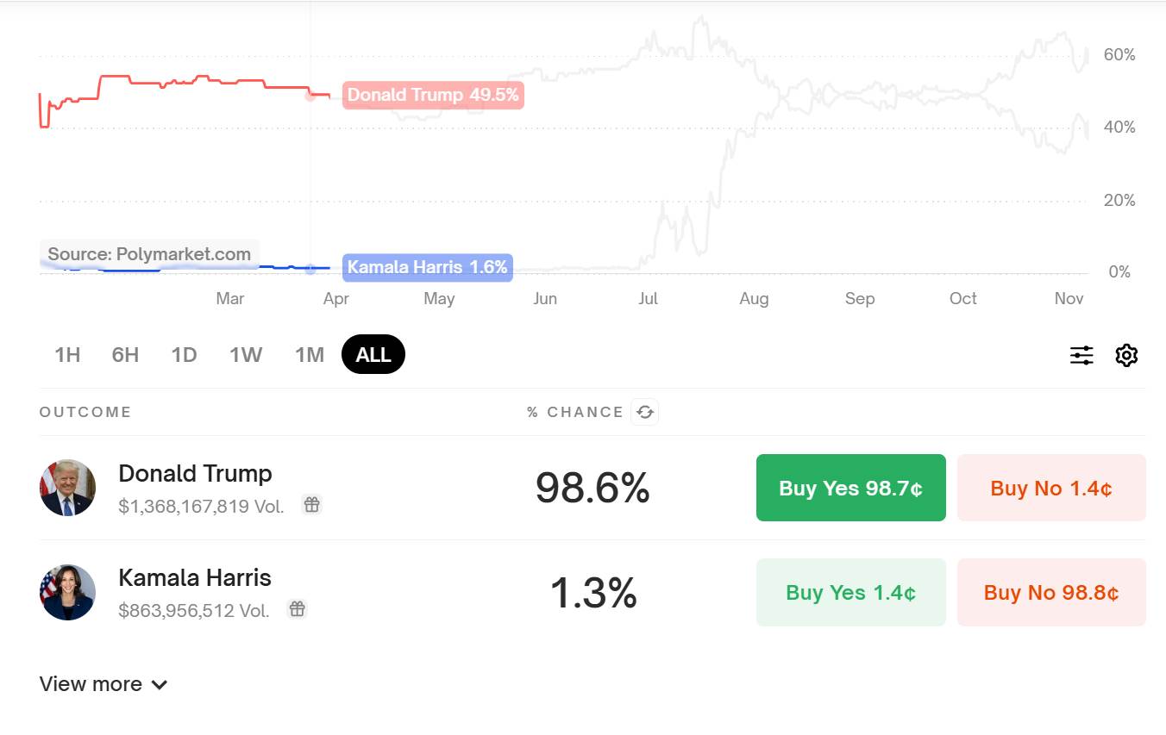The image size is (1166, 735).
Task: Switch chart to the 1W range
Action: 246,355
